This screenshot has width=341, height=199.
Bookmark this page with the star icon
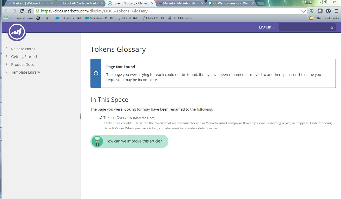[x=303, y=11]
